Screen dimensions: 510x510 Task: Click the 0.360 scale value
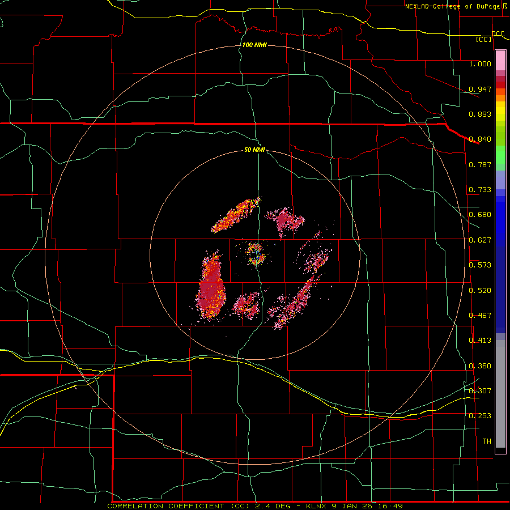[x=480, y=366]
